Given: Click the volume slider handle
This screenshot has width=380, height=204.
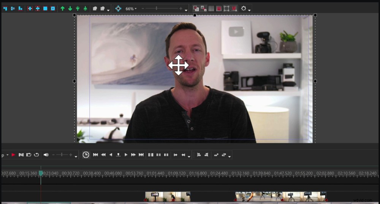Looking at the screenshot, I should [x=62, y=155].
